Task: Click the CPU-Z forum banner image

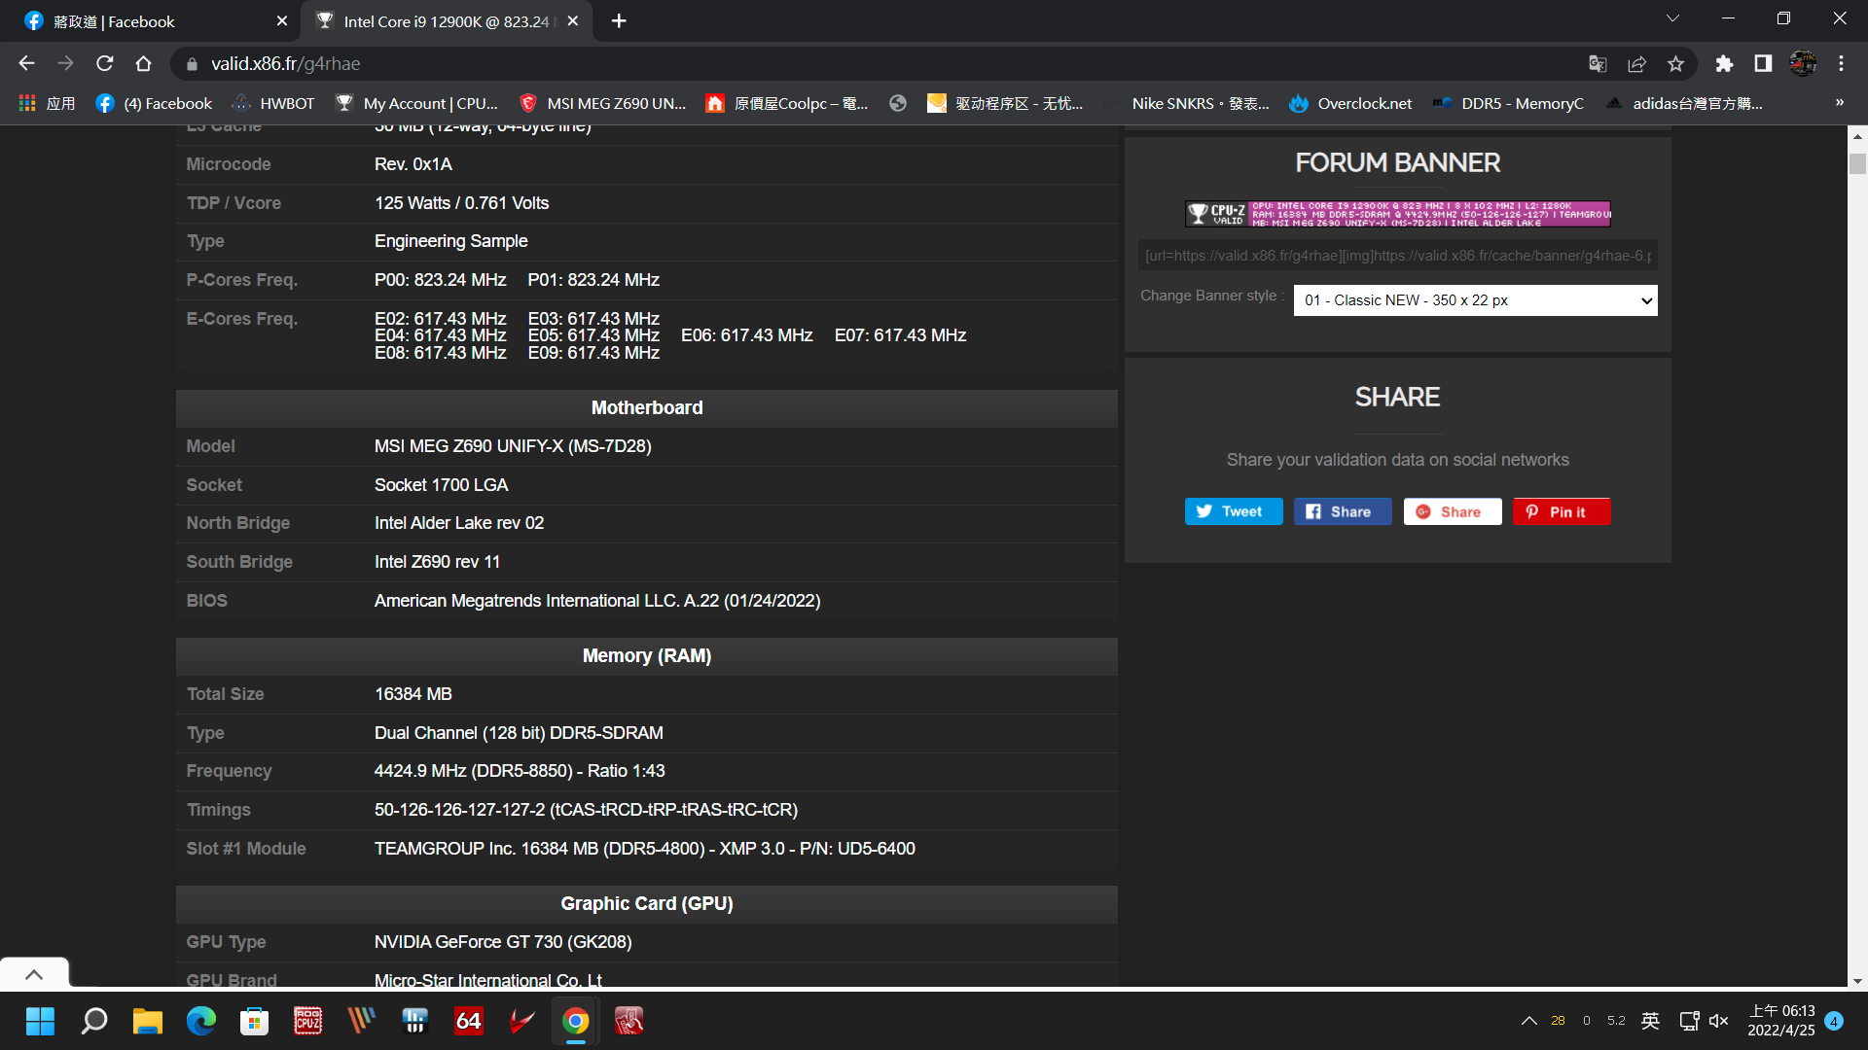Action: (x=1398, y=214)
